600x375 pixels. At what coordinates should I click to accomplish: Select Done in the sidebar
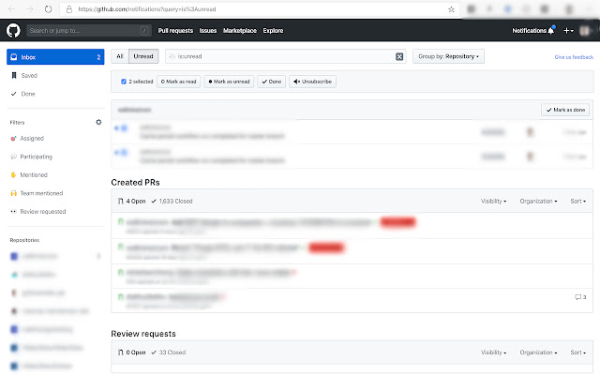(27, 94)
